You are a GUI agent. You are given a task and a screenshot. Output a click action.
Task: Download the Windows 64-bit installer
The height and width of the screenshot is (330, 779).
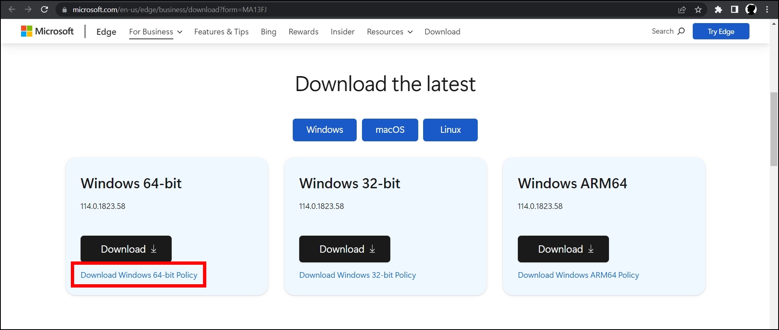point(126,249)
